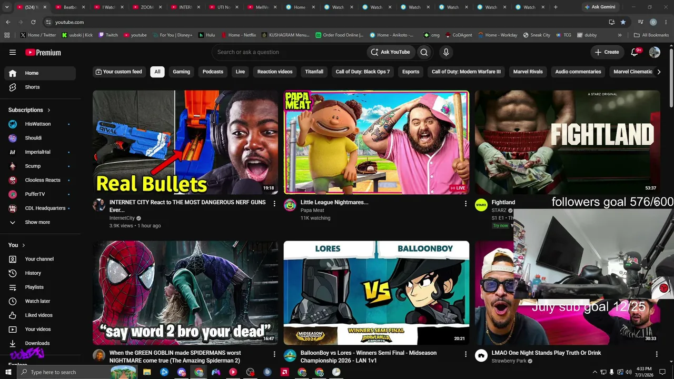Open the Create dropdown

coord(607,52)
